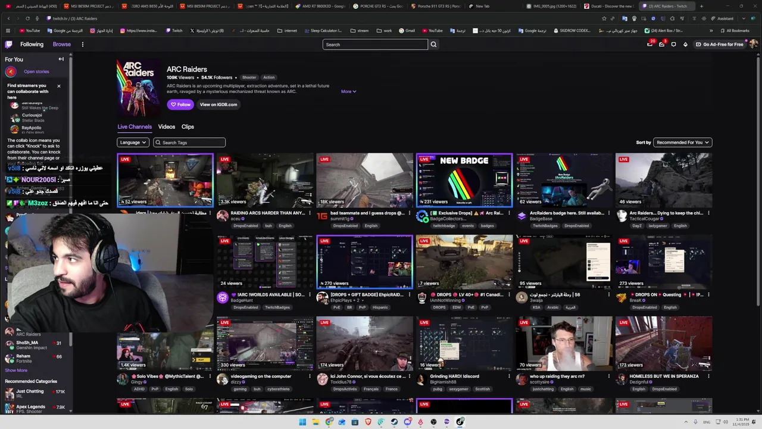Open the Twitch notifications bell icon
Screen dimensions: 762x429
pyautogui.click(x=650, y=44)
